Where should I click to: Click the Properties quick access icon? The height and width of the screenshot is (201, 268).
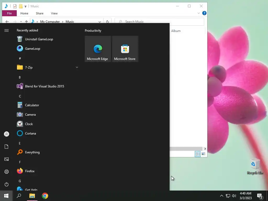pos(15,6)
